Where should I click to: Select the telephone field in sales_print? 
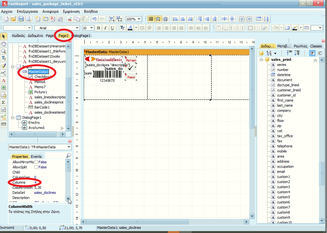click(x=285, y=146)
